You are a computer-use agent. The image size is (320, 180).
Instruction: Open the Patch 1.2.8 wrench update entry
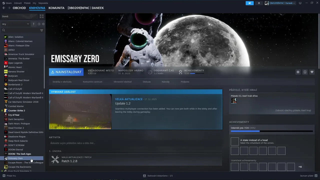click(x=135, y=159)
